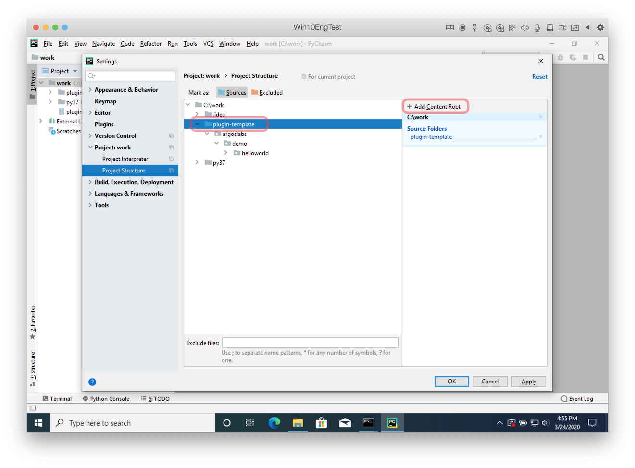Select the .idea folder

coord(219,115)
